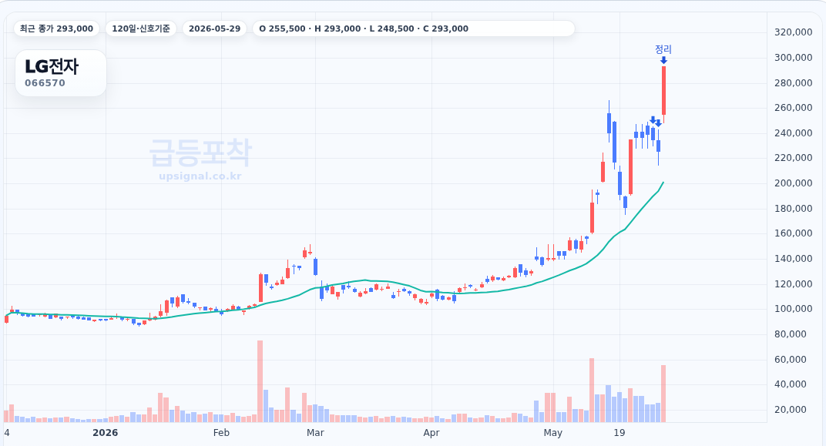
Task: Click the latest tall red candlestick
Action: (x=663, y=91)
